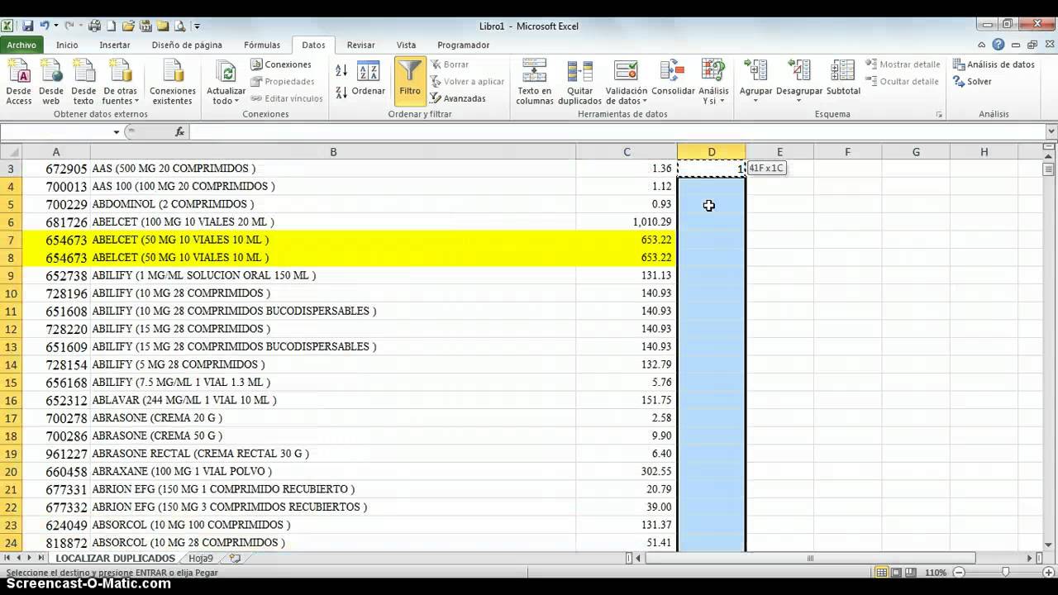Select cell with code 961227
Viewport: 1058px width, 595px height.
pos(56,454)
